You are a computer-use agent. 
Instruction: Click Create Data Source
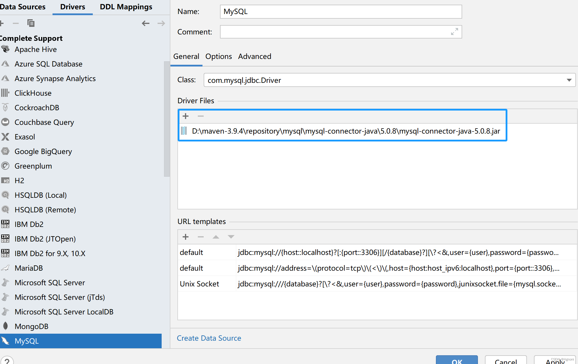tap(209, 338)
